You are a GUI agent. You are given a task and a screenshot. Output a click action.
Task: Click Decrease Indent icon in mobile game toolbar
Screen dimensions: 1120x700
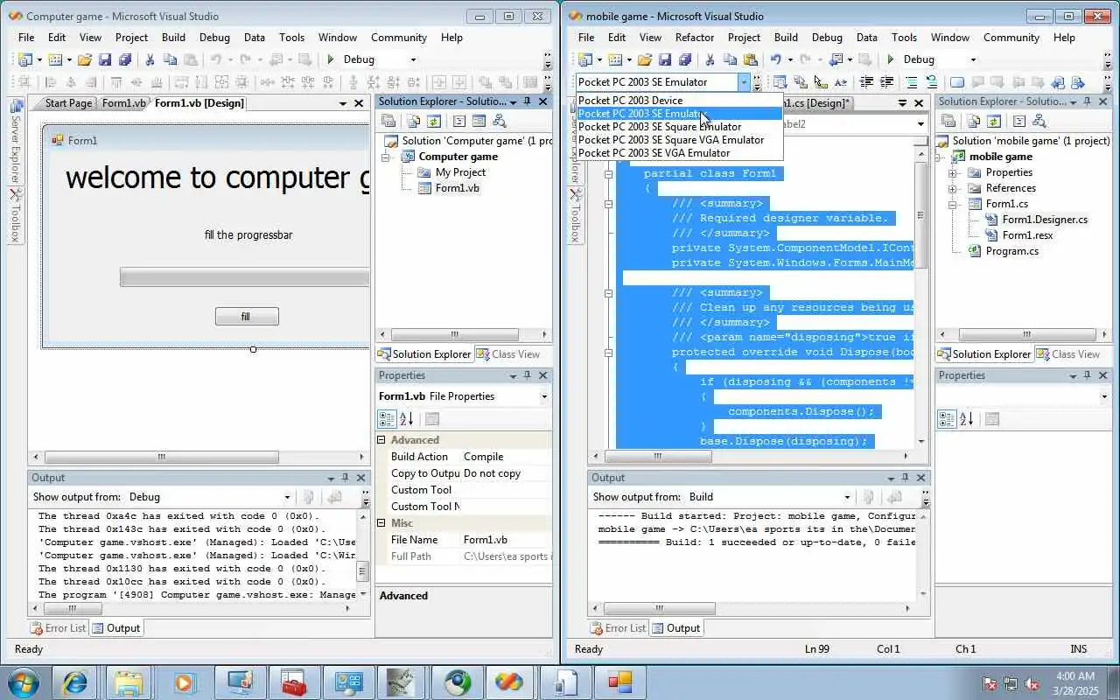[x=866, y=82]
